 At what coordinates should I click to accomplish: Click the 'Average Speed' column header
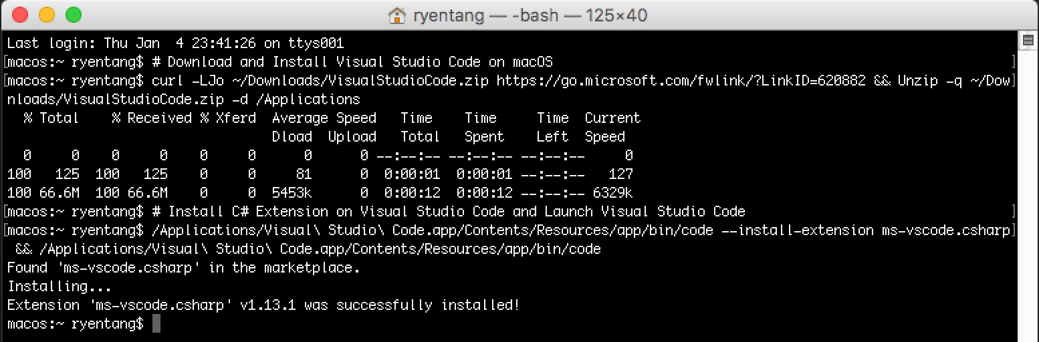(x=324, y=118)
